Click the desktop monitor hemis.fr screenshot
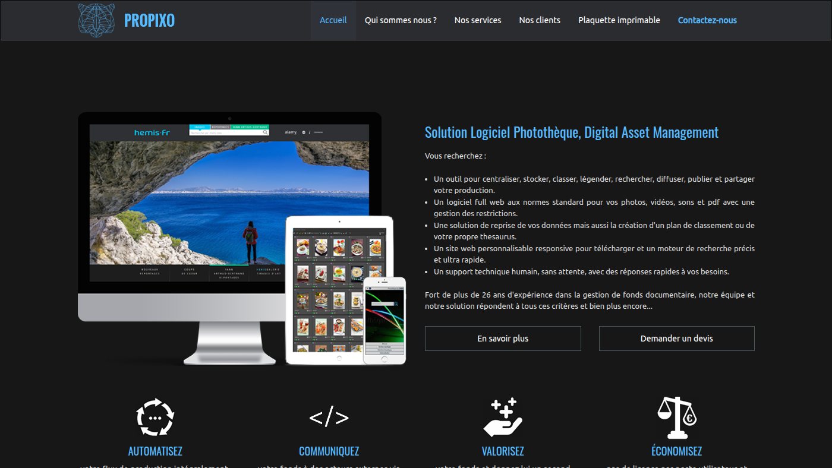The height and width of the screenshot is (468, 832). (x=229, y=202)
